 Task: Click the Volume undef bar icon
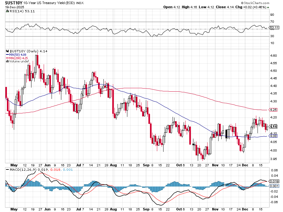7,61
